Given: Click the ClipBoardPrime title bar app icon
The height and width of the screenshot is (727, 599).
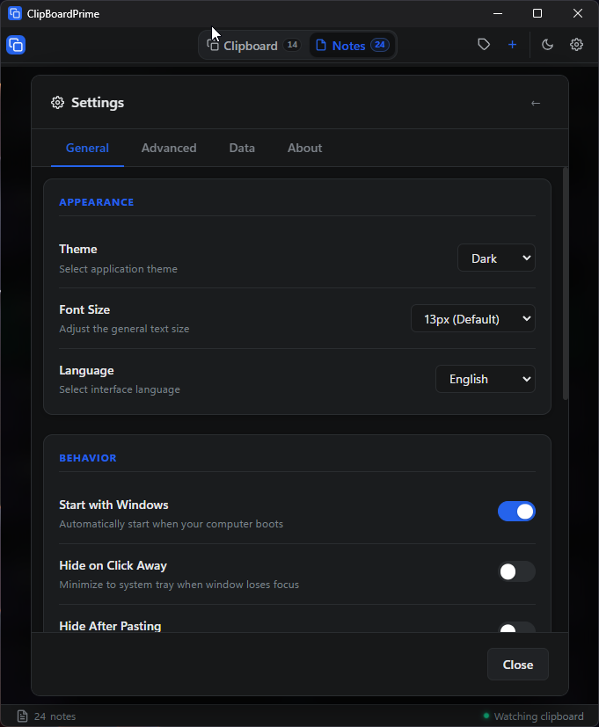Looking at the screenshot, I should (x=15, y=13).
